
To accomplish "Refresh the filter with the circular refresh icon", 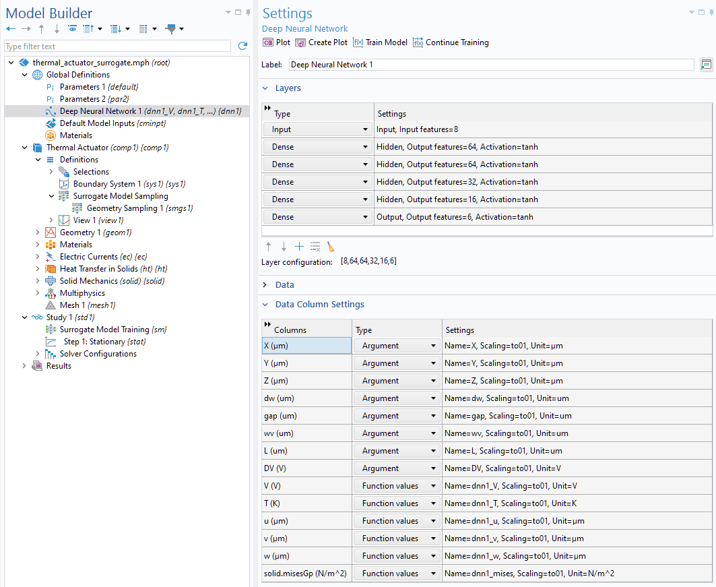I will tap(242, 46).
